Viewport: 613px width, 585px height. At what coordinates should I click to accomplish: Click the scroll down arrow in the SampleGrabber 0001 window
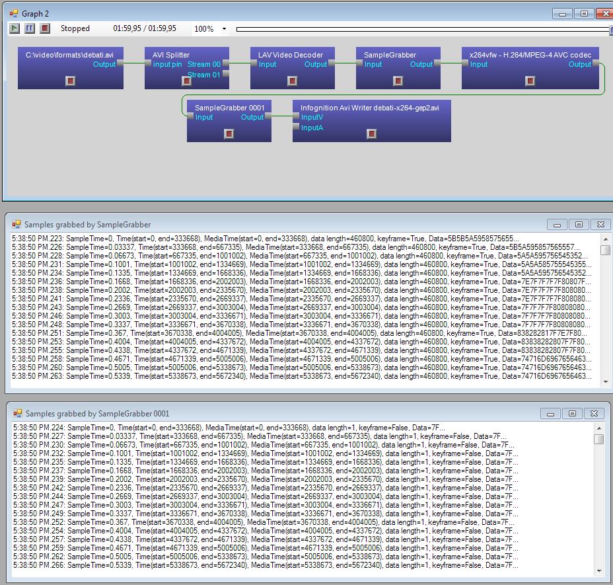pos(599,571)
